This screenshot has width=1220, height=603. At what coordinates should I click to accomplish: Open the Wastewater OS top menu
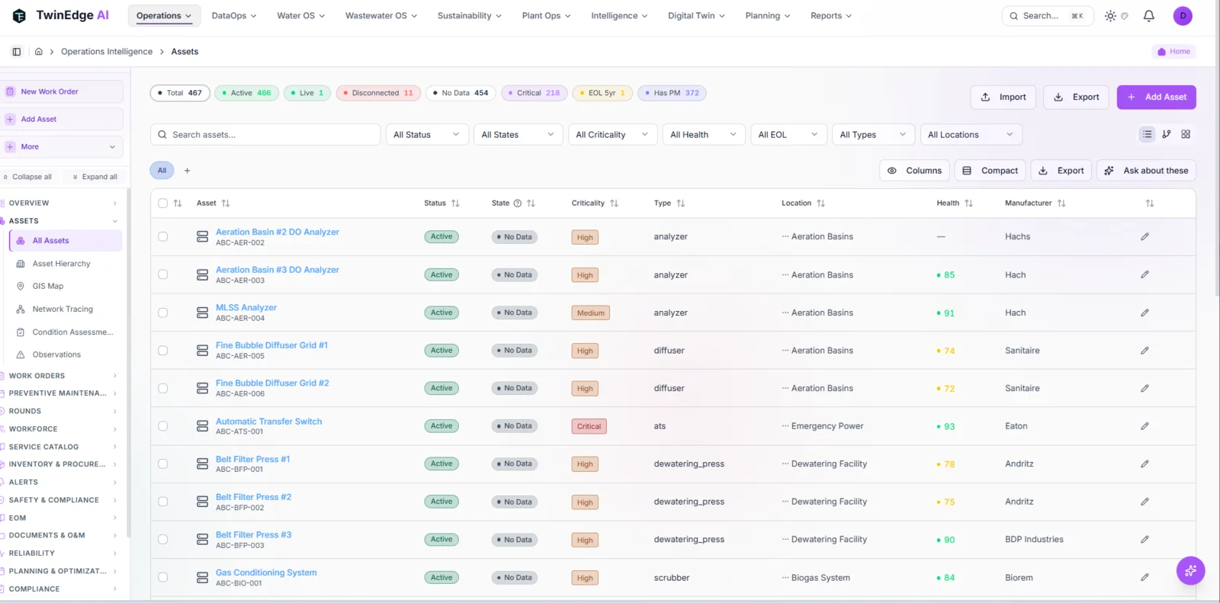[x=381, y=15]
